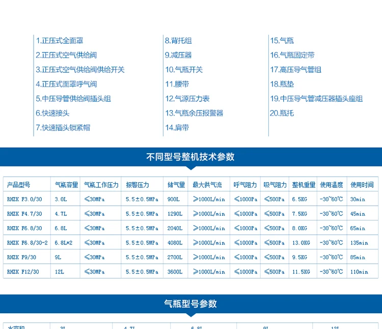
Task: Click list item 20.瓶托
Action: point(282,113)
